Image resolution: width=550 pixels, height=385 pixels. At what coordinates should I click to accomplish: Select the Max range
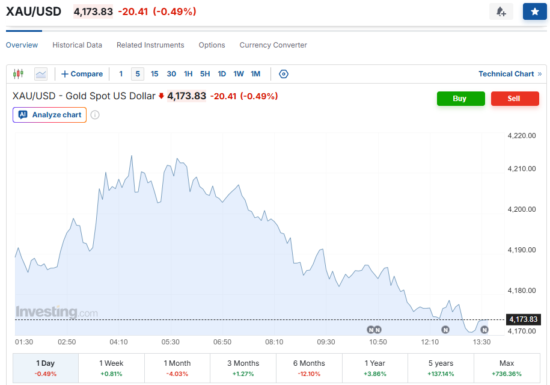[x=507, y=368]
